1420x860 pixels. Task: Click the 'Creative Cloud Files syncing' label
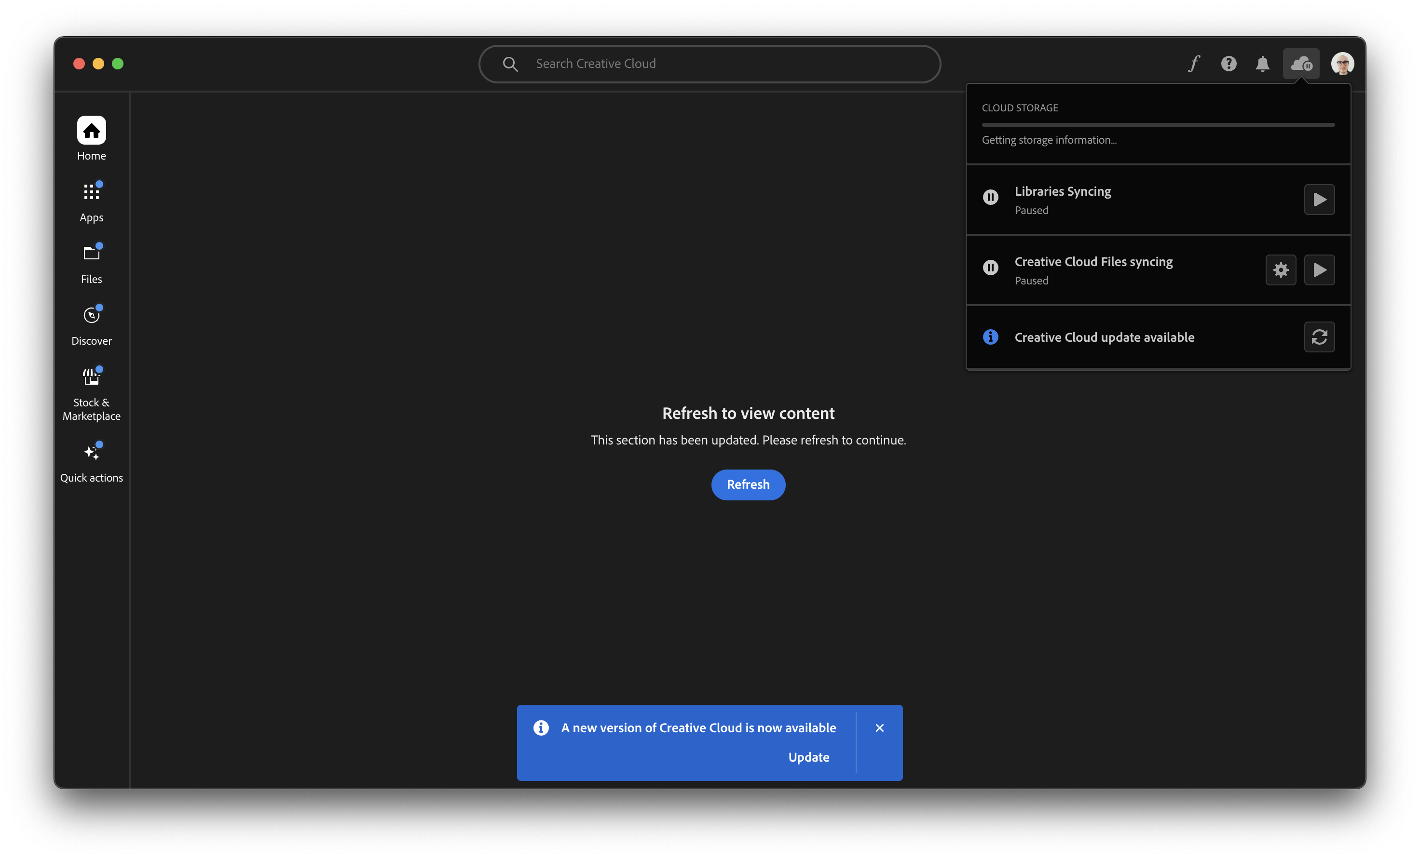(x=1093, y=261)
